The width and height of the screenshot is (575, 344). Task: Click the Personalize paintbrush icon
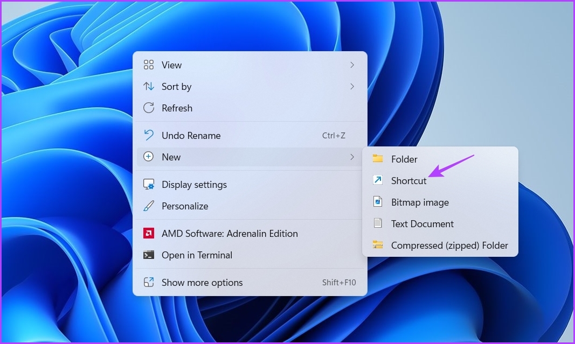point(149,206)
